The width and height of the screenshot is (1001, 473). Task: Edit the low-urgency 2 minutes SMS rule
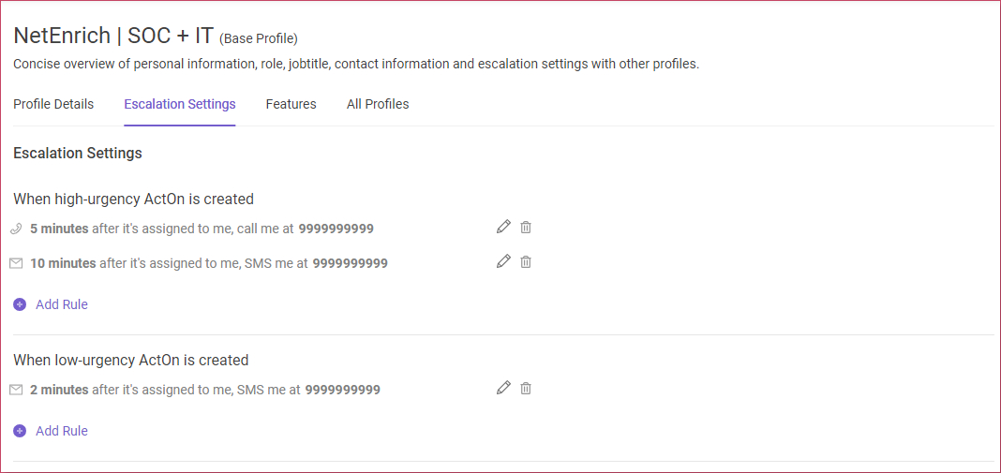[x=503, y=388]
